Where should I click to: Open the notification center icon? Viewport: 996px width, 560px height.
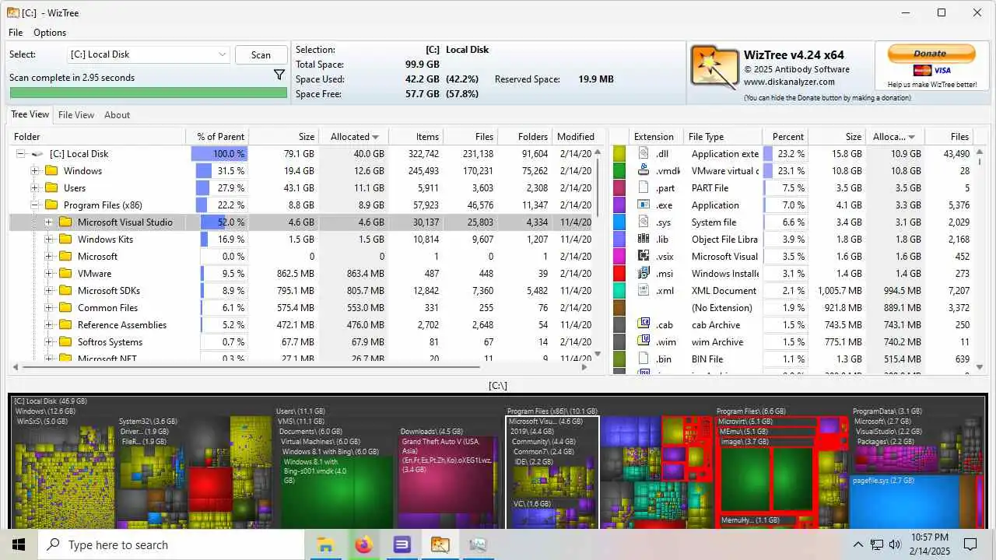pyautogui.click(x=970, y=544)
